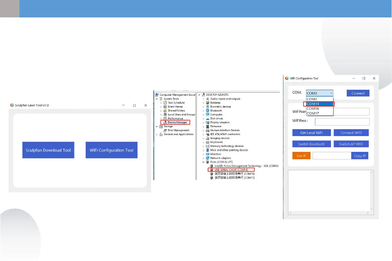392x261 pixels.
Task: Click the log area horizontal scrollbar
Action: pyautogui.click(x=329, y=213)
